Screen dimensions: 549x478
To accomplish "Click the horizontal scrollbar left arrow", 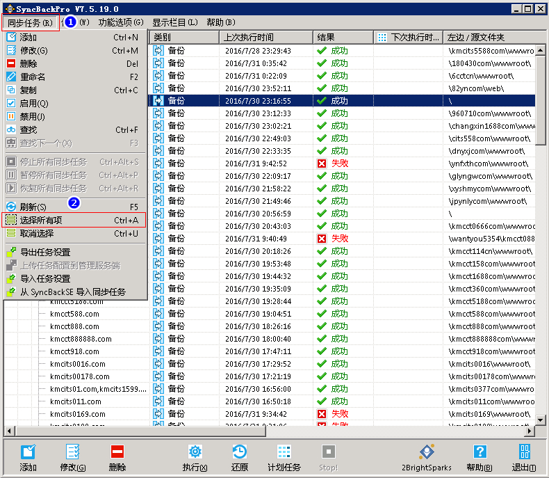I will click(10, 431).
